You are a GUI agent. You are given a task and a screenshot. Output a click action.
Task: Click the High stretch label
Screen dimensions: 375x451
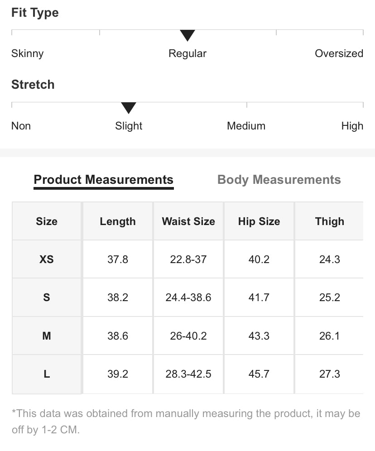point(352,126)
